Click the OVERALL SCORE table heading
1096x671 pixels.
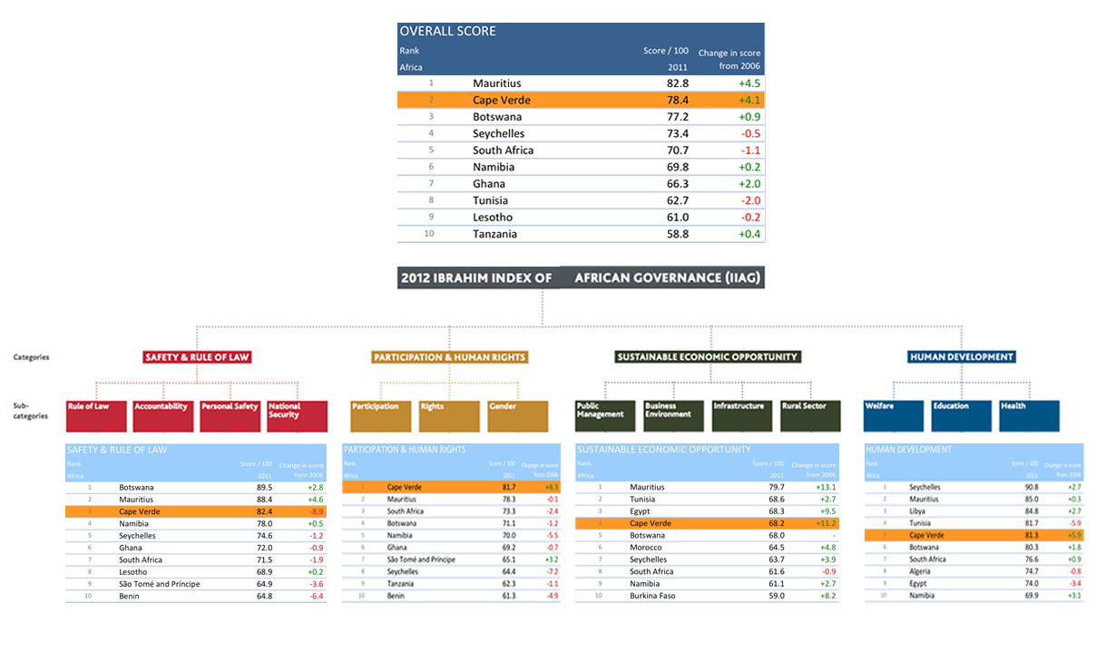(x=448, y=31)
